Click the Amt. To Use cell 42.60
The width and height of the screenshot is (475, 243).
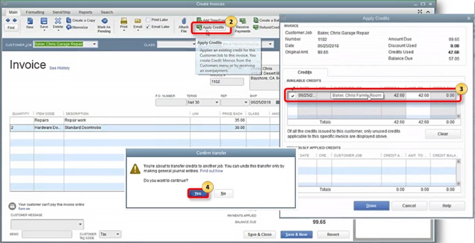click(418, 95)
